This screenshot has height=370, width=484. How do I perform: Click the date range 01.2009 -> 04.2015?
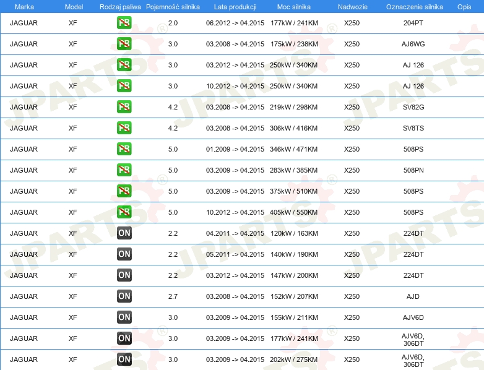point(235,149)
